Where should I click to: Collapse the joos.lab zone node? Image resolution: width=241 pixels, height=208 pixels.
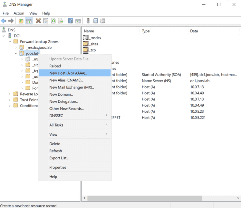tap(16, 53)
